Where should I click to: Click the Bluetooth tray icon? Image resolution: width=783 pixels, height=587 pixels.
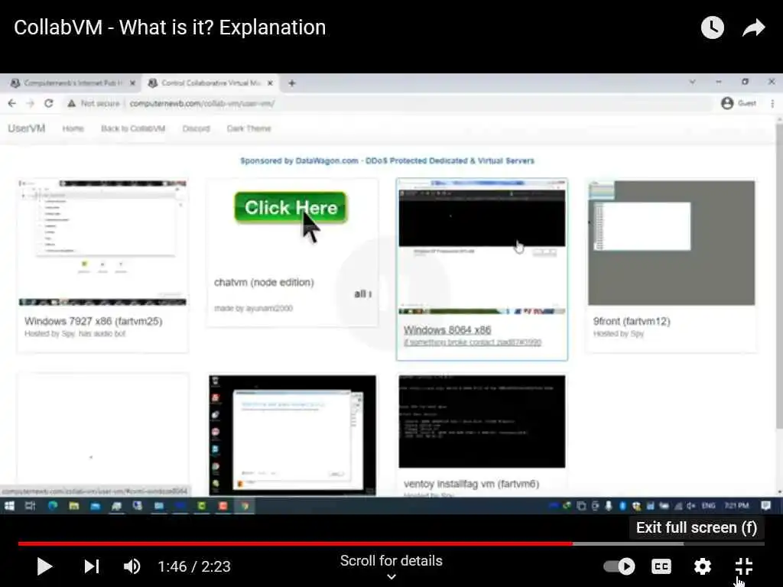pos(622,506)
